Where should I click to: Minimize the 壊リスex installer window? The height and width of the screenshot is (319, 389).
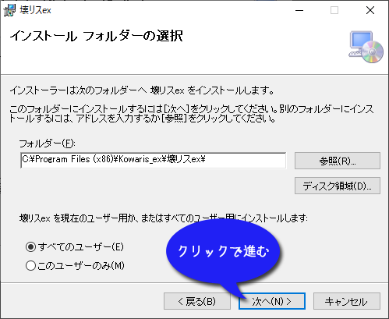click(x=299, y=10)
